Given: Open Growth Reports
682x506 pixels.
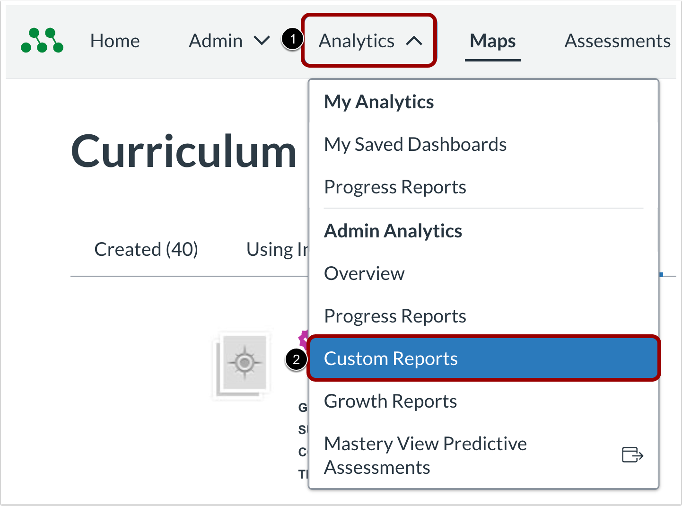Looking at the screenshot, I should tap(390, 401).
